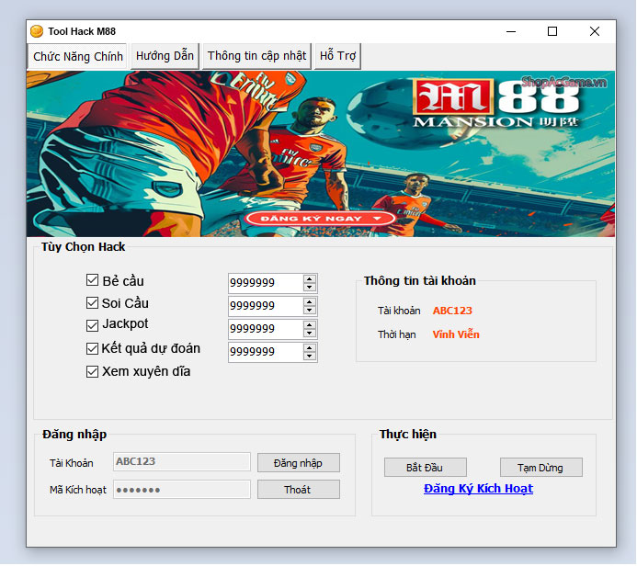This screenshot has height=566, width=637.
Task: Close the Tool Hack M88 window
Action: pos(595,31)
